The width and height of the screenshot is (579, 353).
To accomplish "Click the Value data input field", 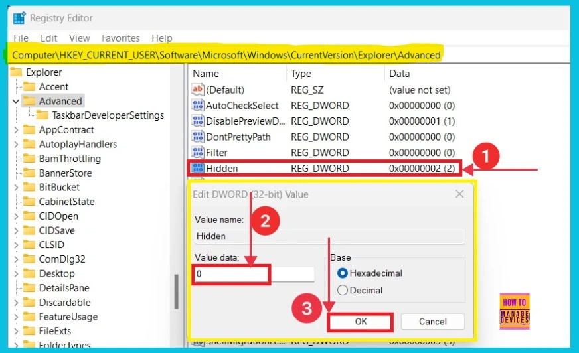I will 254,274.
